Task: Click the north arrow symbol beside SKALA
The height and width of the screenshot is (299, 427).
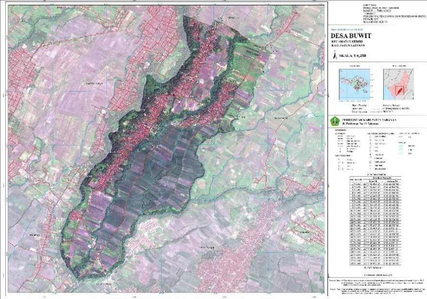Action: click(x=335, y=55)
